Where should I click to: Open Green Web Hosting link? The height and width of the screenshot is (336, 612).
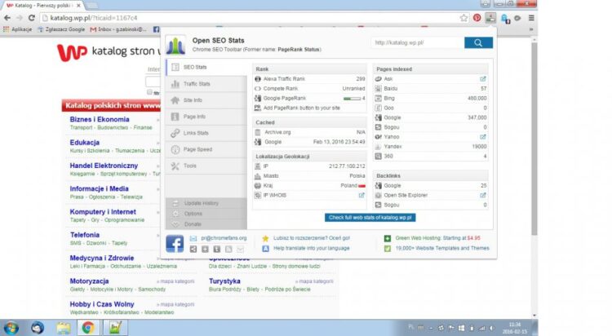tap(437, 238)
